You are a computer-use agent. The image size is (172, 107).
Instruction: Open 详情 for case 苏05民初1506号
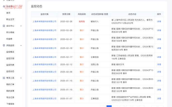159,39
